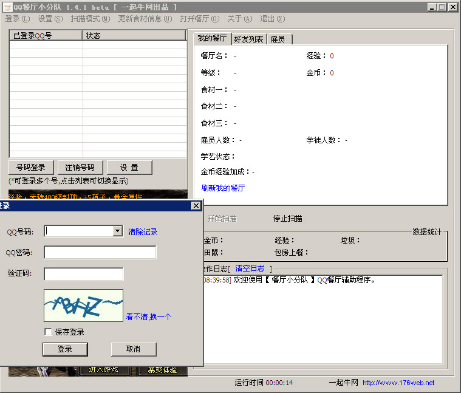Click the 登录 button in the dialog
The height and width of the screenshot is (393, 461).
pos(65,349)
